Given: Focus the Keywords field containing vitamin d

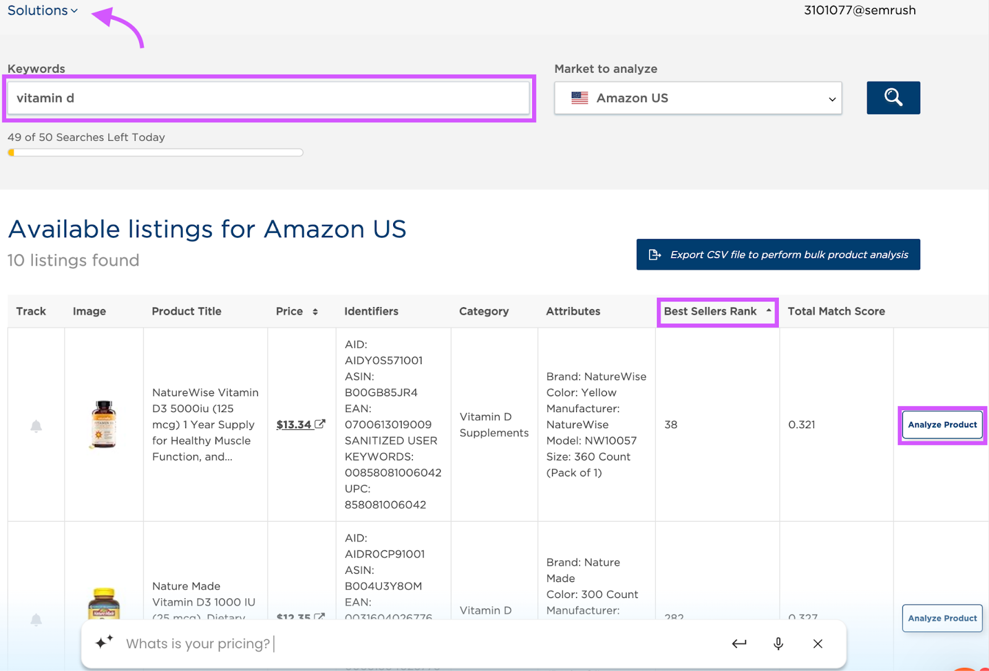Looking at the screenshot, I should [269, 98].
